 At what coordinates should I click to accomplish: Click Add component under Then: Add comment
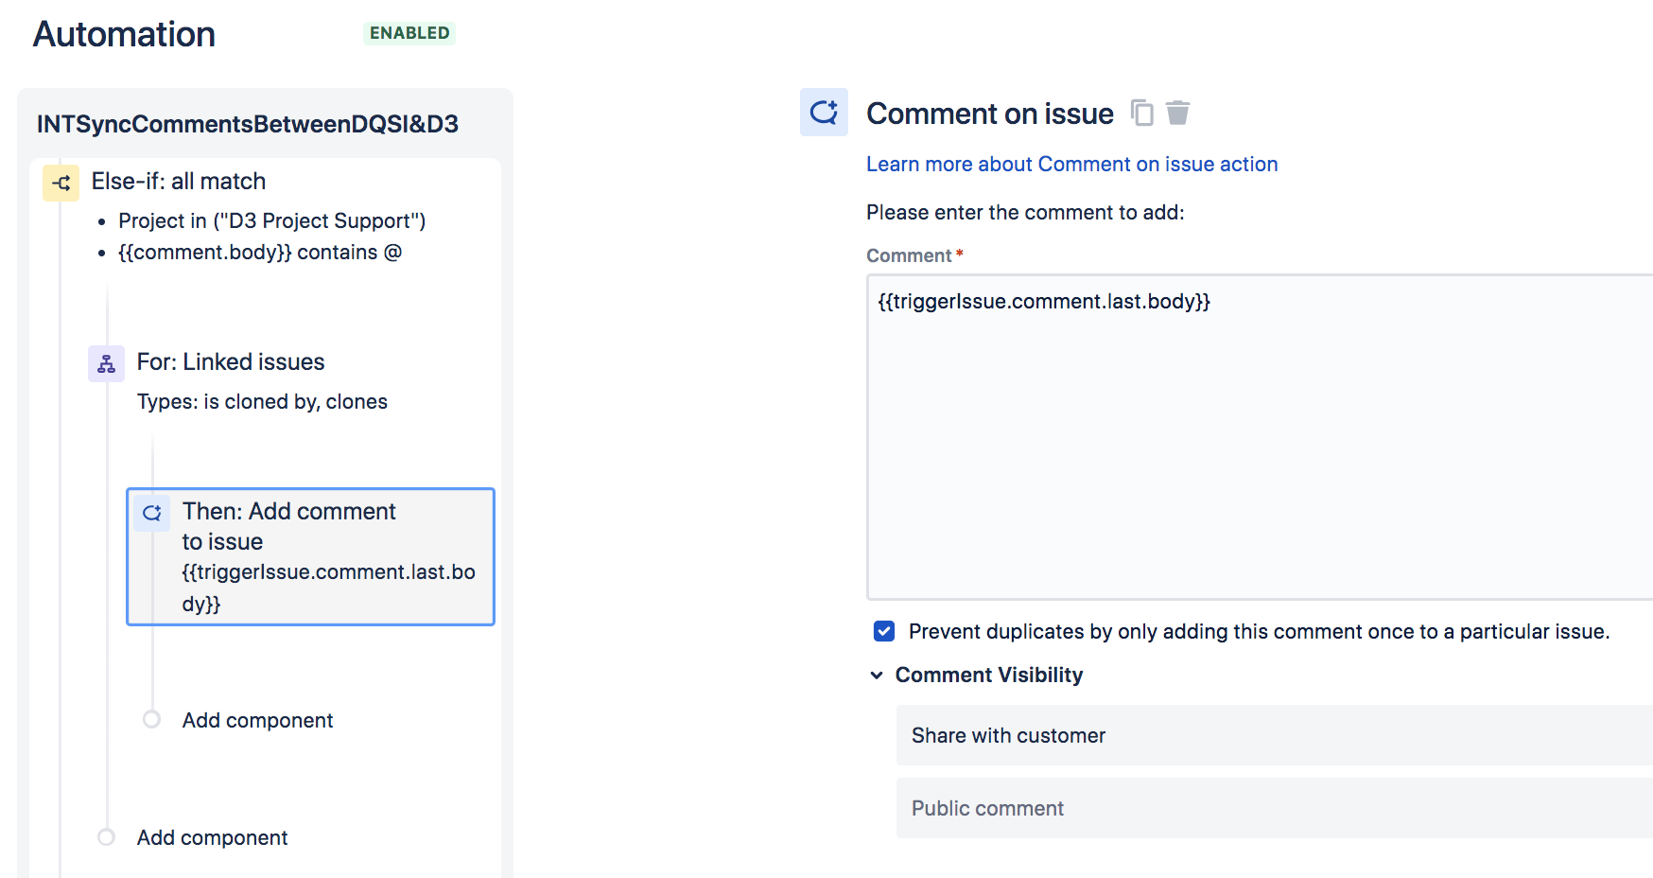(x=257, y=720)
